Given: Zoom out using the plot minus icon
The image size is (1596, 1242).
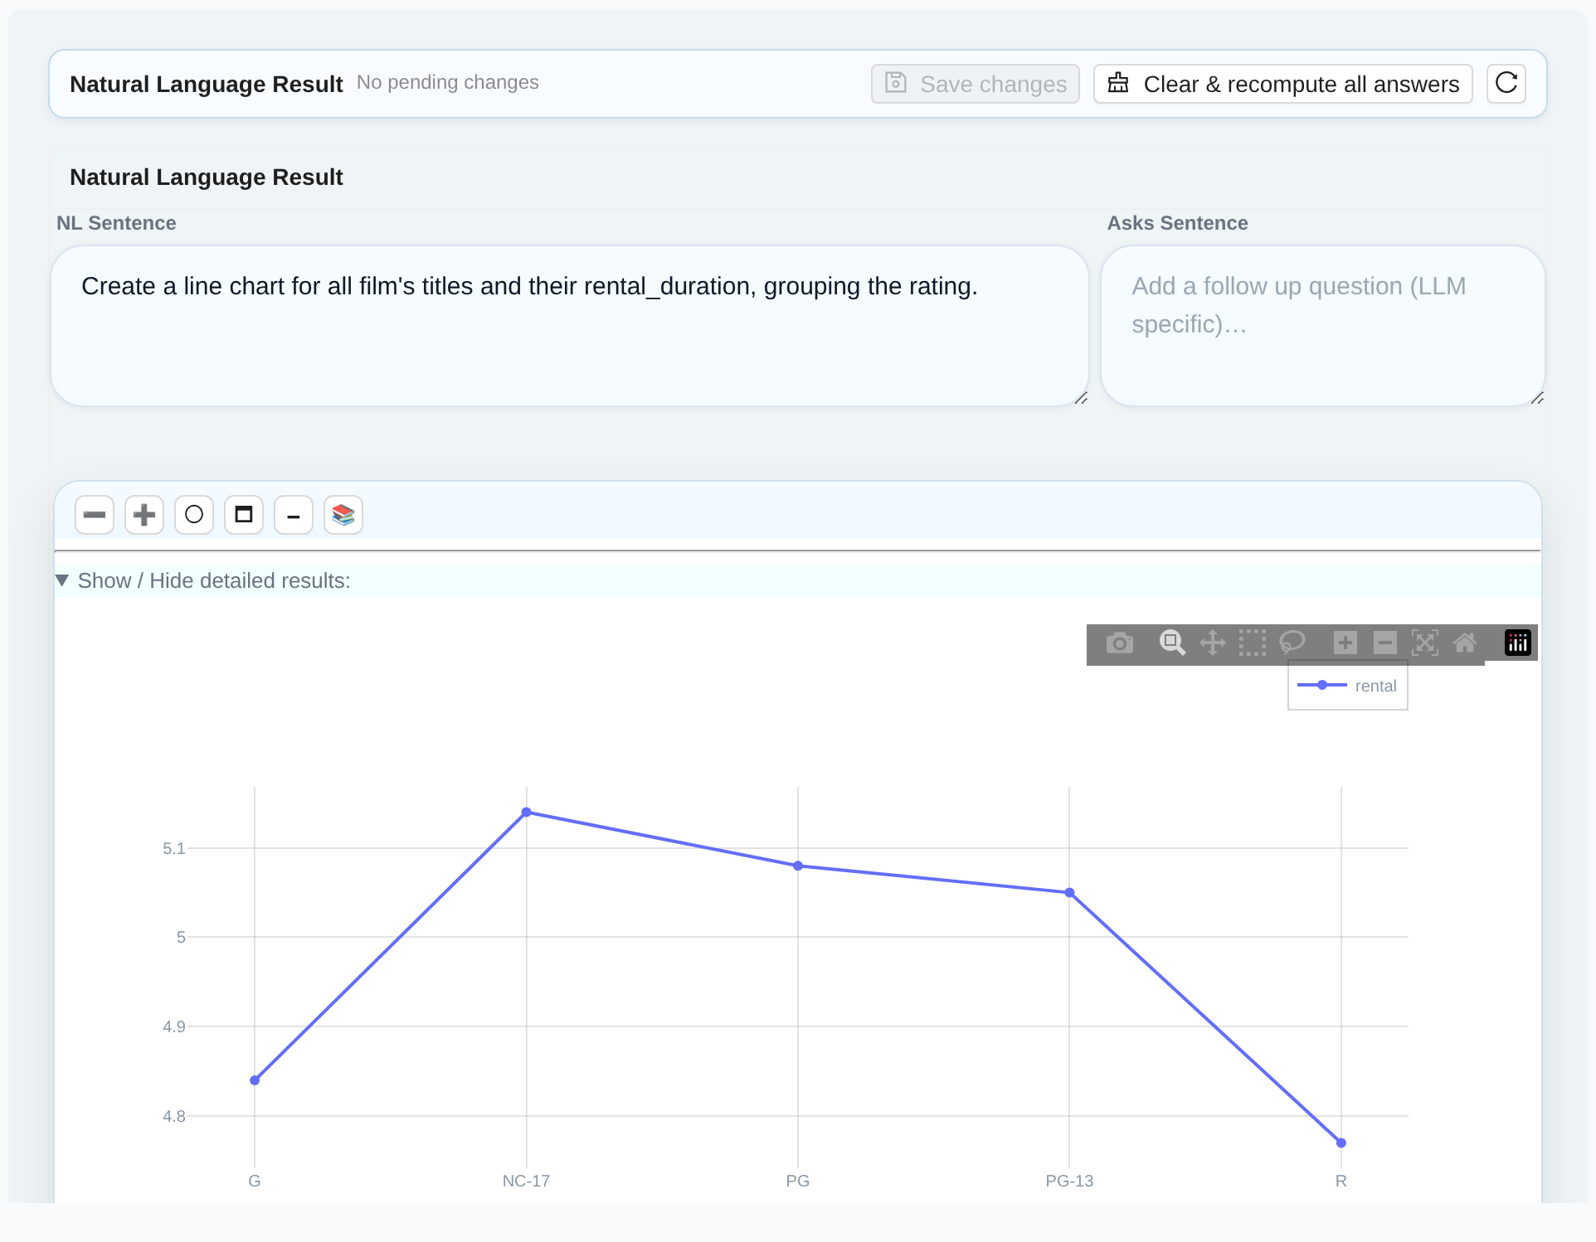Looking at the screenshot, I should (x=1385, y=643).
